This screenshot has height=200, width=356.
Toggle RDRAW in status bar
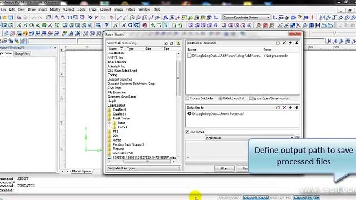(x=299, y=198)
